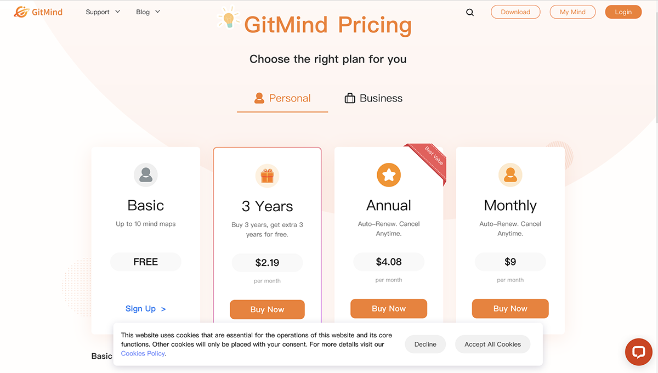Decline cookies in the banner
This screenshot has width=658, height=373.
(425, 344)
